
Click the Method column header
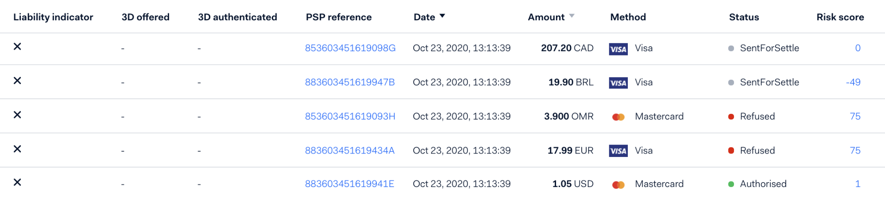click(x=628, y=17)
